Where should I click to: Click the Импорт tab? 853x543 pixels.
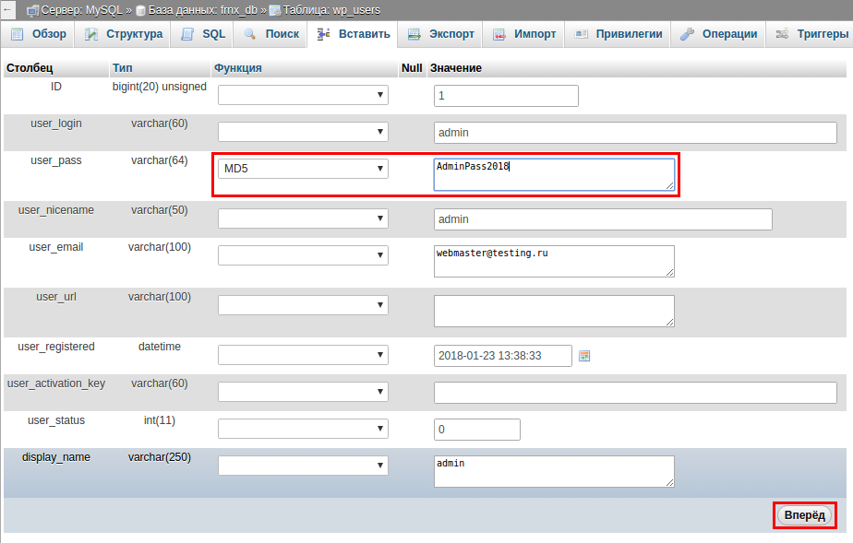pyautogui.click(x=523, y=34)
